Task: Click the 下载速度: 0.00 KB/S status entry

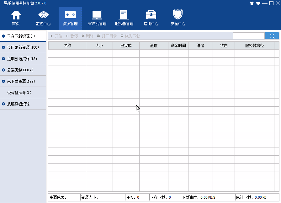Action: click(199, 197)
